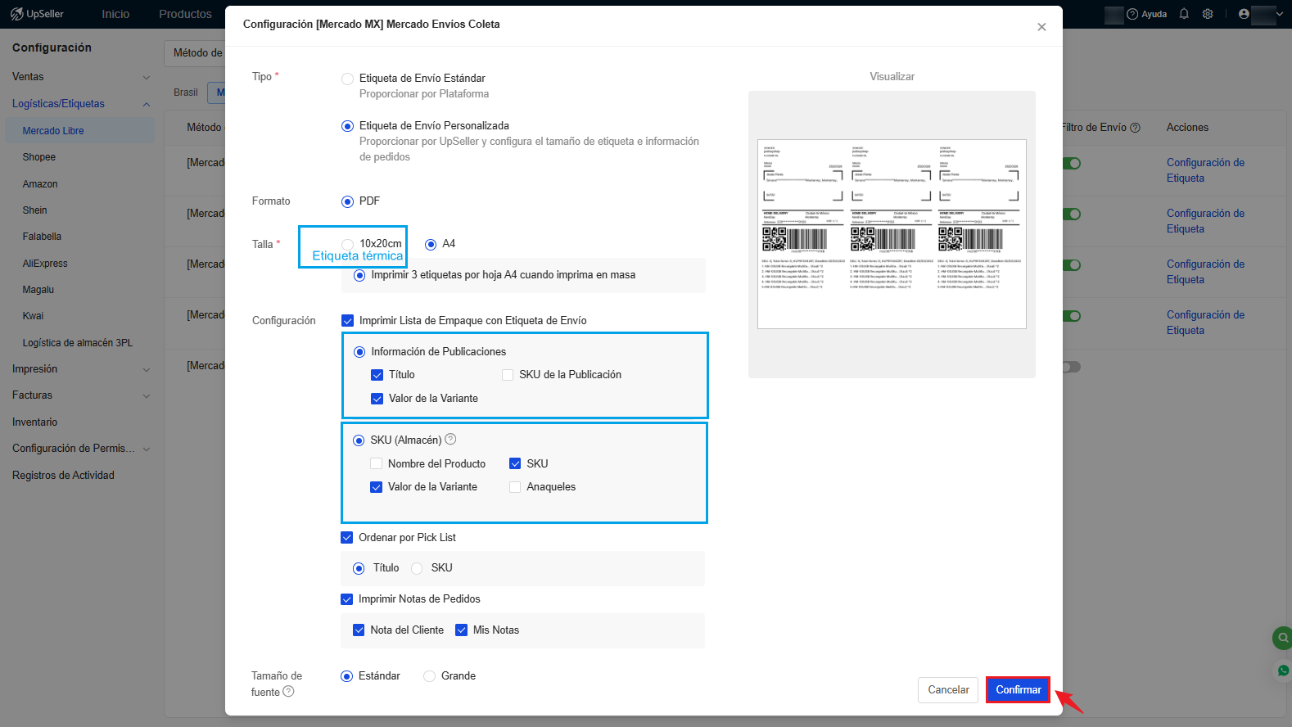Toggle Mis Notas checkbox
The height and width of the screenshot is (727, 1292).
461,630
